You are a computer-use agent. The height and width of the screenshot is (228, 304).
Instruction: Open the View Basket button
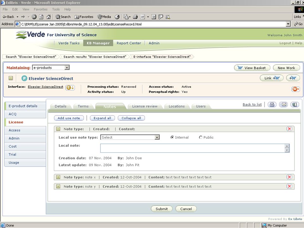coord(252,68)
